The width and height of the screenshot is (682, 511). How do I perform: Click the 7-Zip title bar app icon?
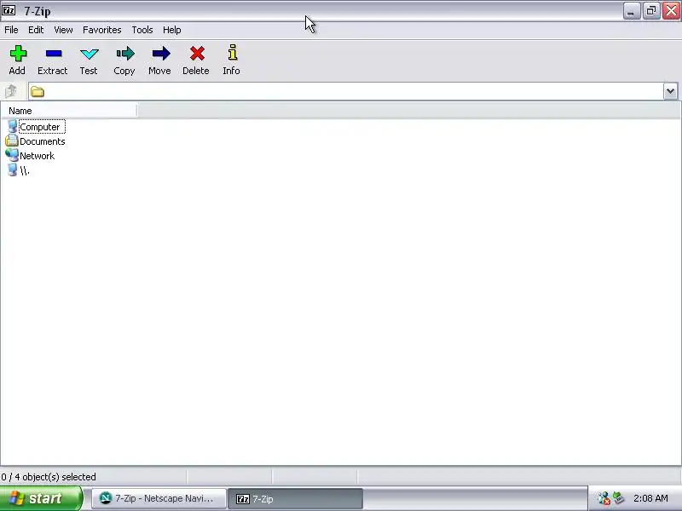click(9, 10)
